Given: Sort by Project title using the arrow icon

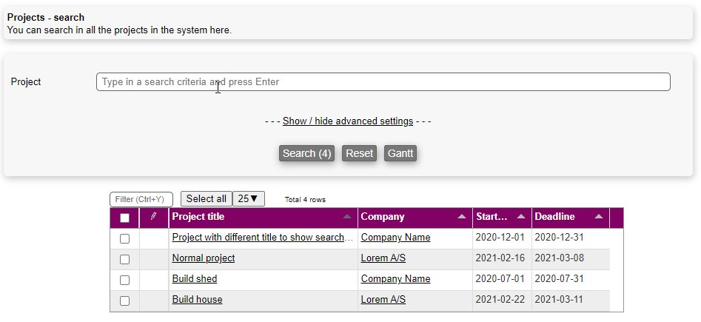Looking at the screenshot, I should pyautogui.click(x=347, y=218).
